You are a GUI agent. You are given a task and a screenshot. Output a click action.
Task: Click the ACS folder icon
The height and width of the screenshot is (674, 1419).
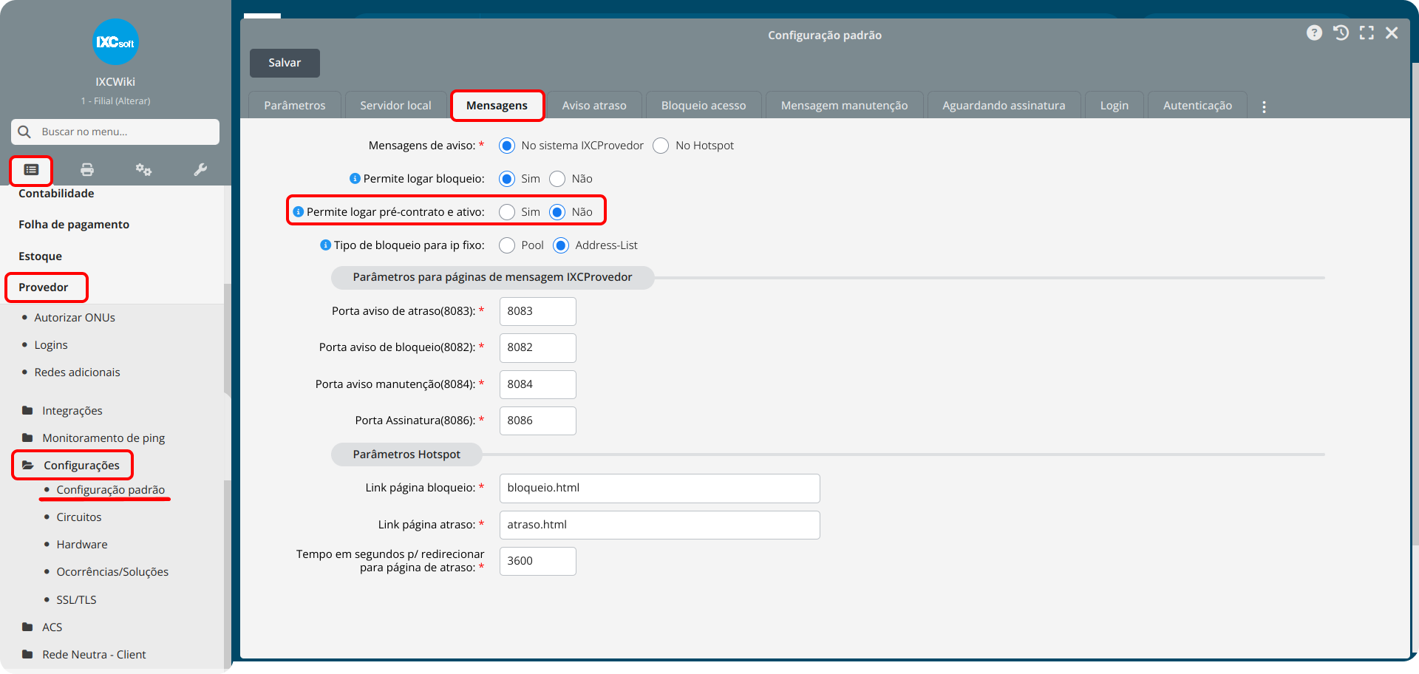pos(27,627)
